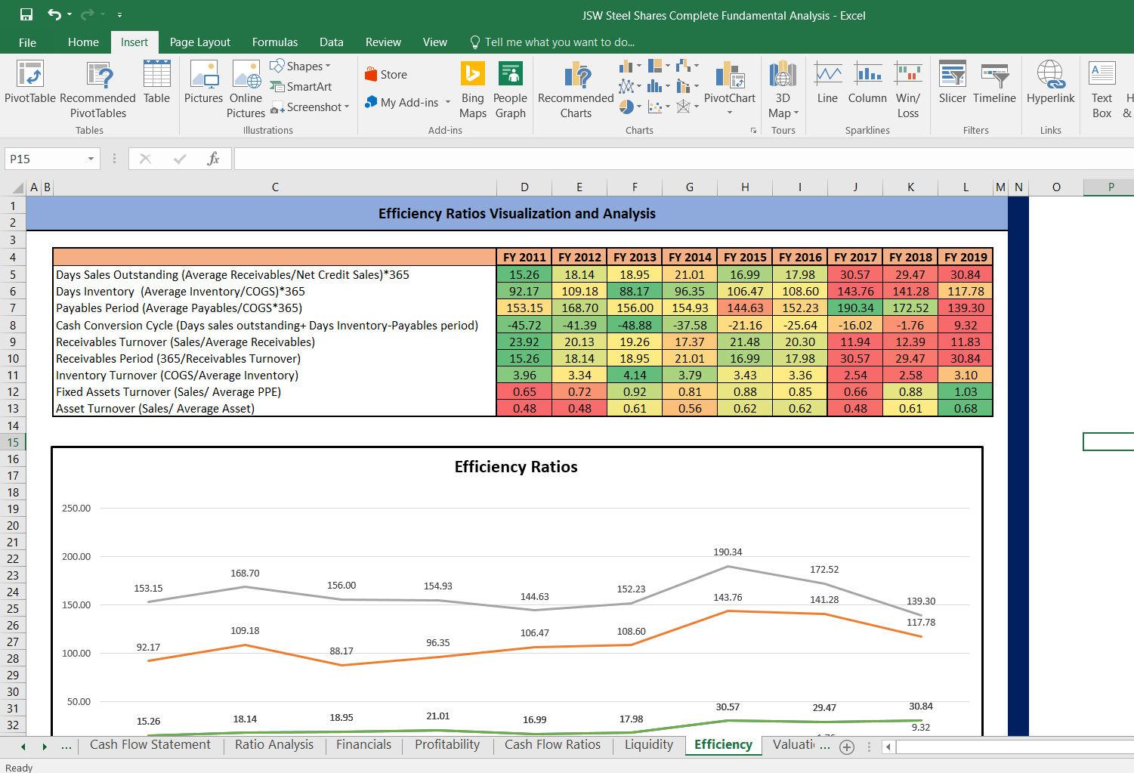1134x773 pixels.
Task: Open the PivotChart dropdown
Action: (730, 113)
